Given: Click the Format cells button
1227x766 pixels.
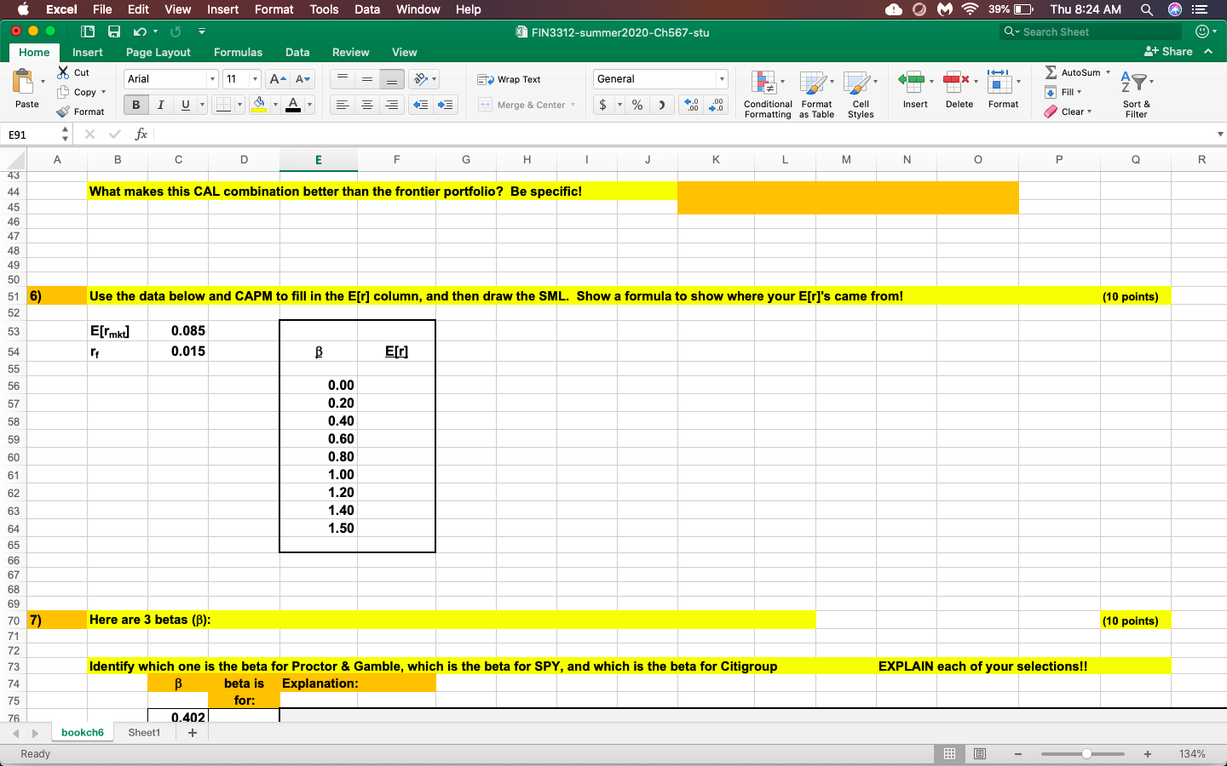Looking at the screenshot, I should click(x=1003, y=89).
